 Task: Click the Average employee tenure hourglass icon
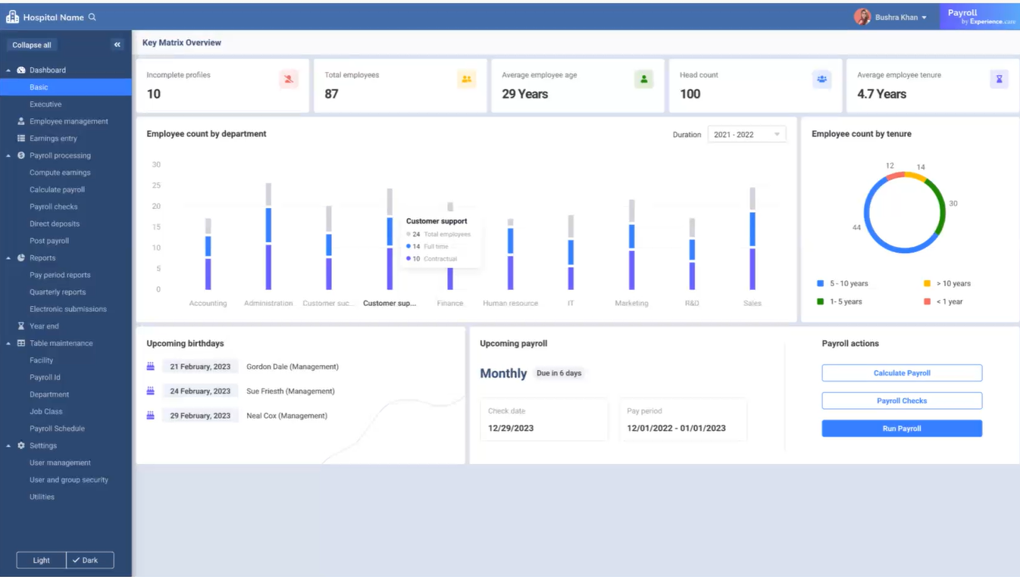[x=999, y=79]
